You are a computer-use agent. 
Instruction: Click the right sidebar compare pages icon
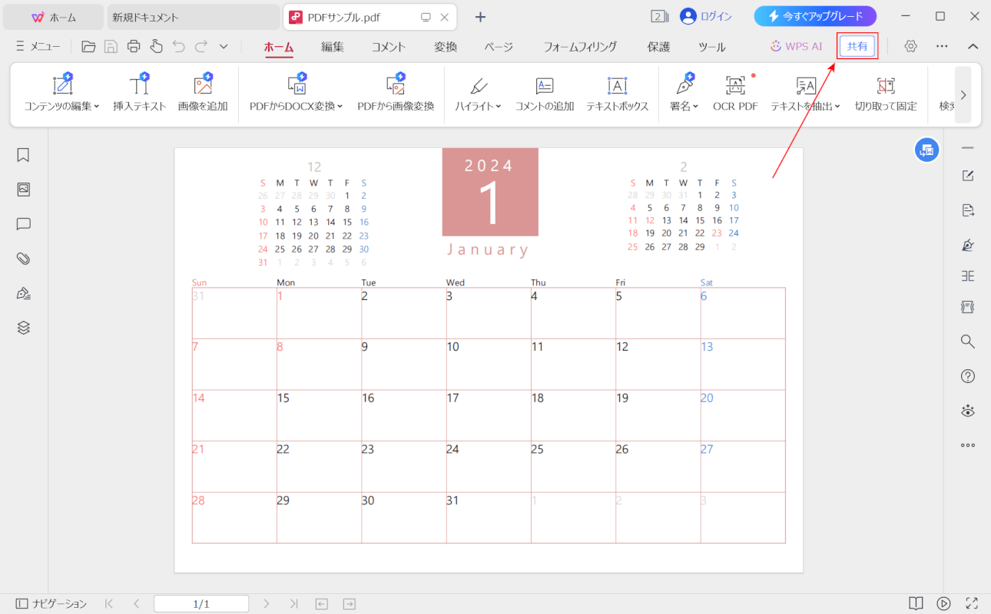(x=968, y=276)
